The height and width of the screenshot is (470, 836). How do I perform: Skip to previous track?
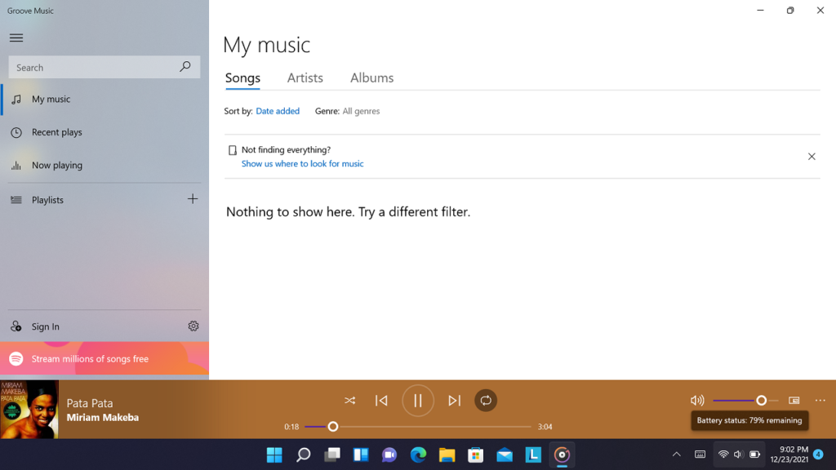(381, 400)
